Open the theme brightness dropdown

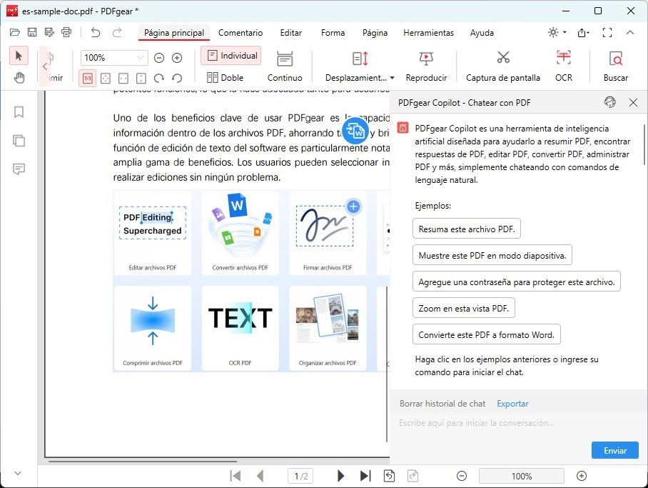pos(557,33)
